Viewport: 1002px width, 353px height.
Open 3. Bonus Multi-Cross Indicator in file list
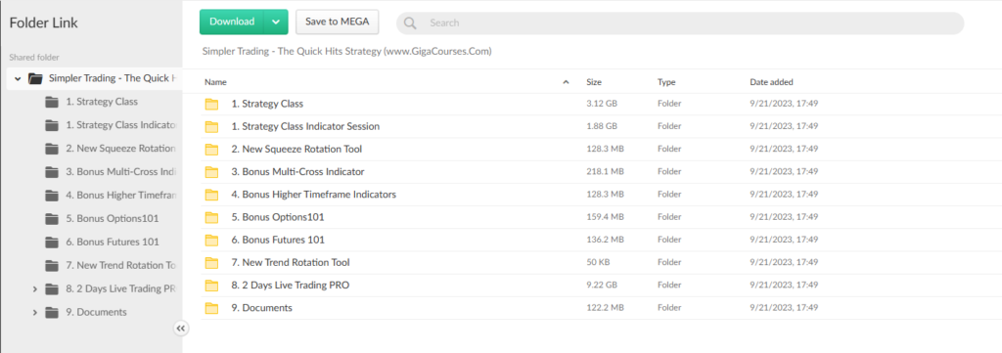[297, 172]
